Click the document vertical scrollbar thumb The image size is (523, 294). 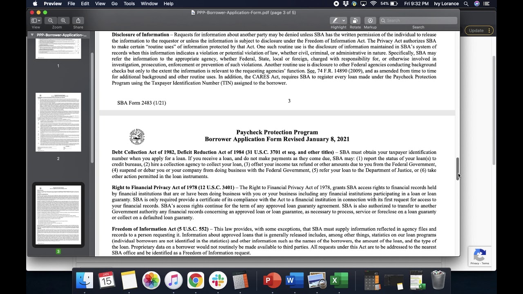[x=458, y=169]
